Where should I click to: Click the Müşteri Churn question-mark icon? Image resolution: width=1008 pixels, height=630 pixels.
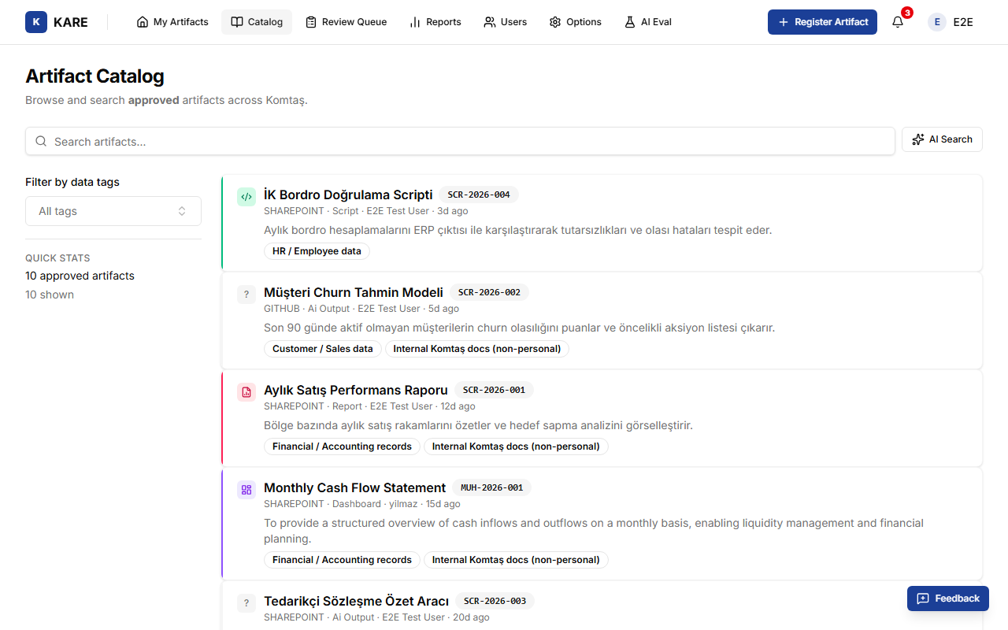pyautogui.click(x=246, y=295)
